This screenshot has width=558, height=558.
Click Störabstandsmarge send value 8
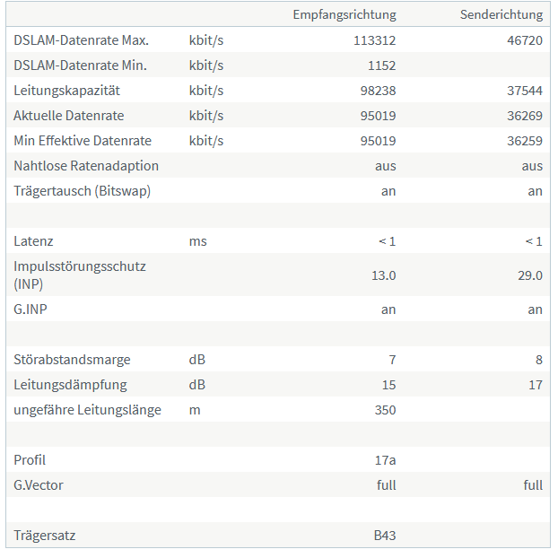click(x=539, y=360)
